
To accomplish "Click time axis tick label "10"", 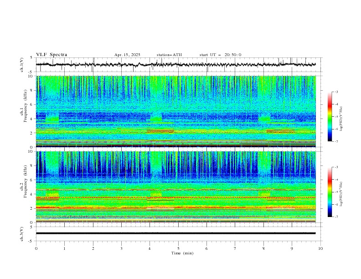I will (320, 248).
